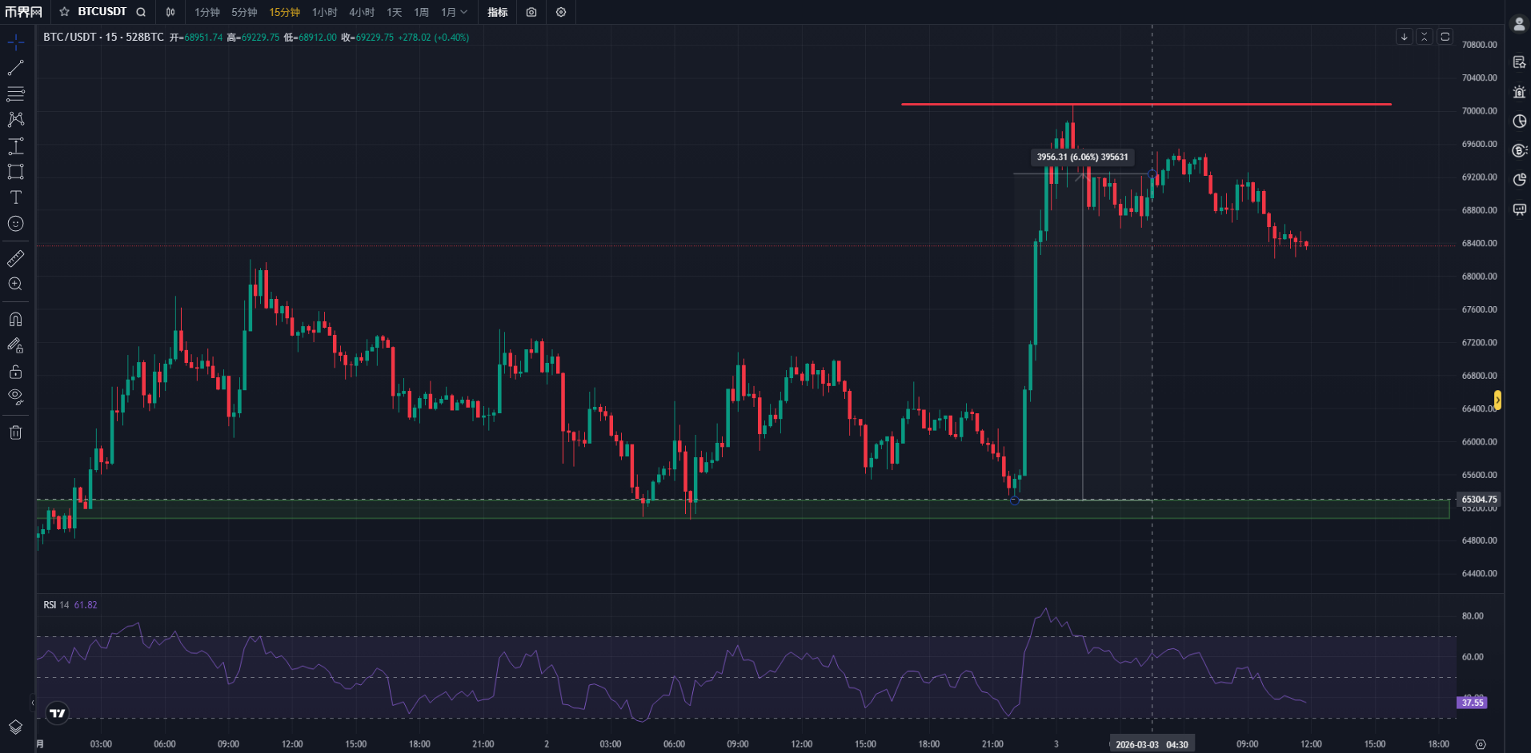Screen dimensions: 1531x753
Task: Open the candlestick chart type selector
Action: (x=170, y=12)
